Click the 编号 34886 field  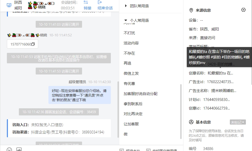click(x=201, y=149)
